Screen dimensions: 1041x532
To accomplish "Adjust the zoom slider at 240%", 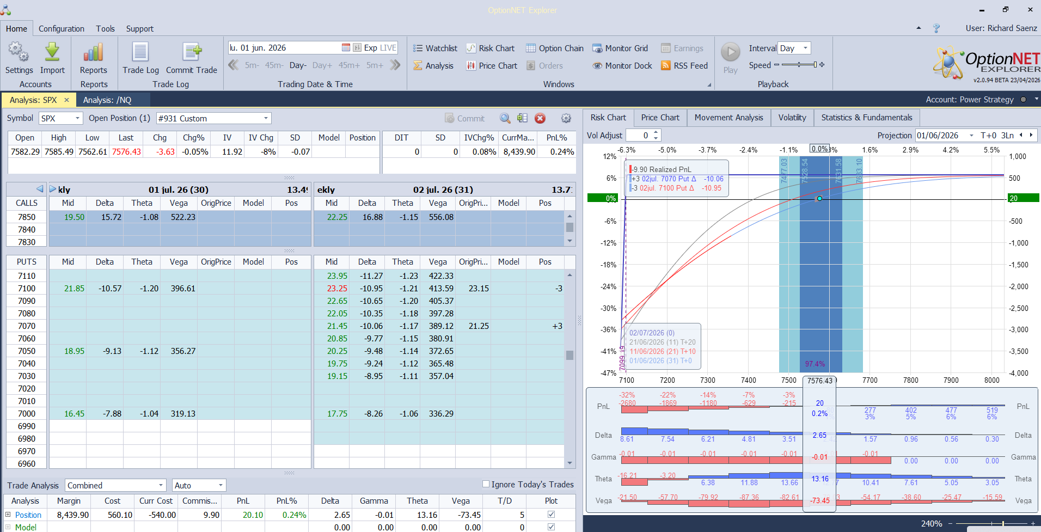I will 1002,523.
